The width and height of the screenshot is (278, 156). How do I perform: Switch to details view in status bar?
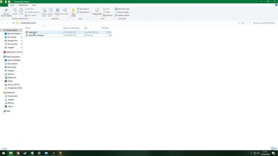(x=272, y=148)
